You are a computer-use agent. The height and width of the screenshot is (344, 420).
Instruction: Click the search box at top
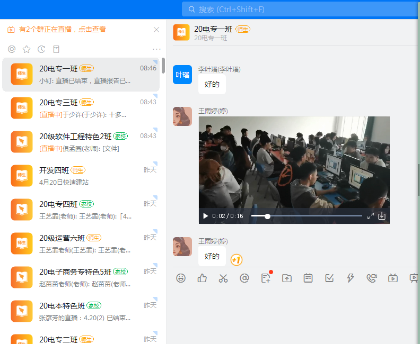tap(297, 10)
